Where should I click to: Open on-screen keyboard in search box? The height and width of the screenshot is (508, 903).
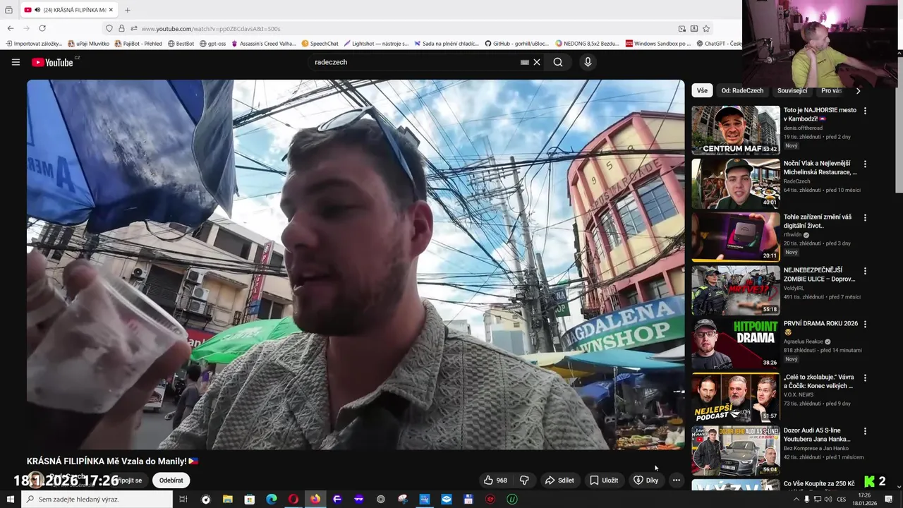pos(524,62)
